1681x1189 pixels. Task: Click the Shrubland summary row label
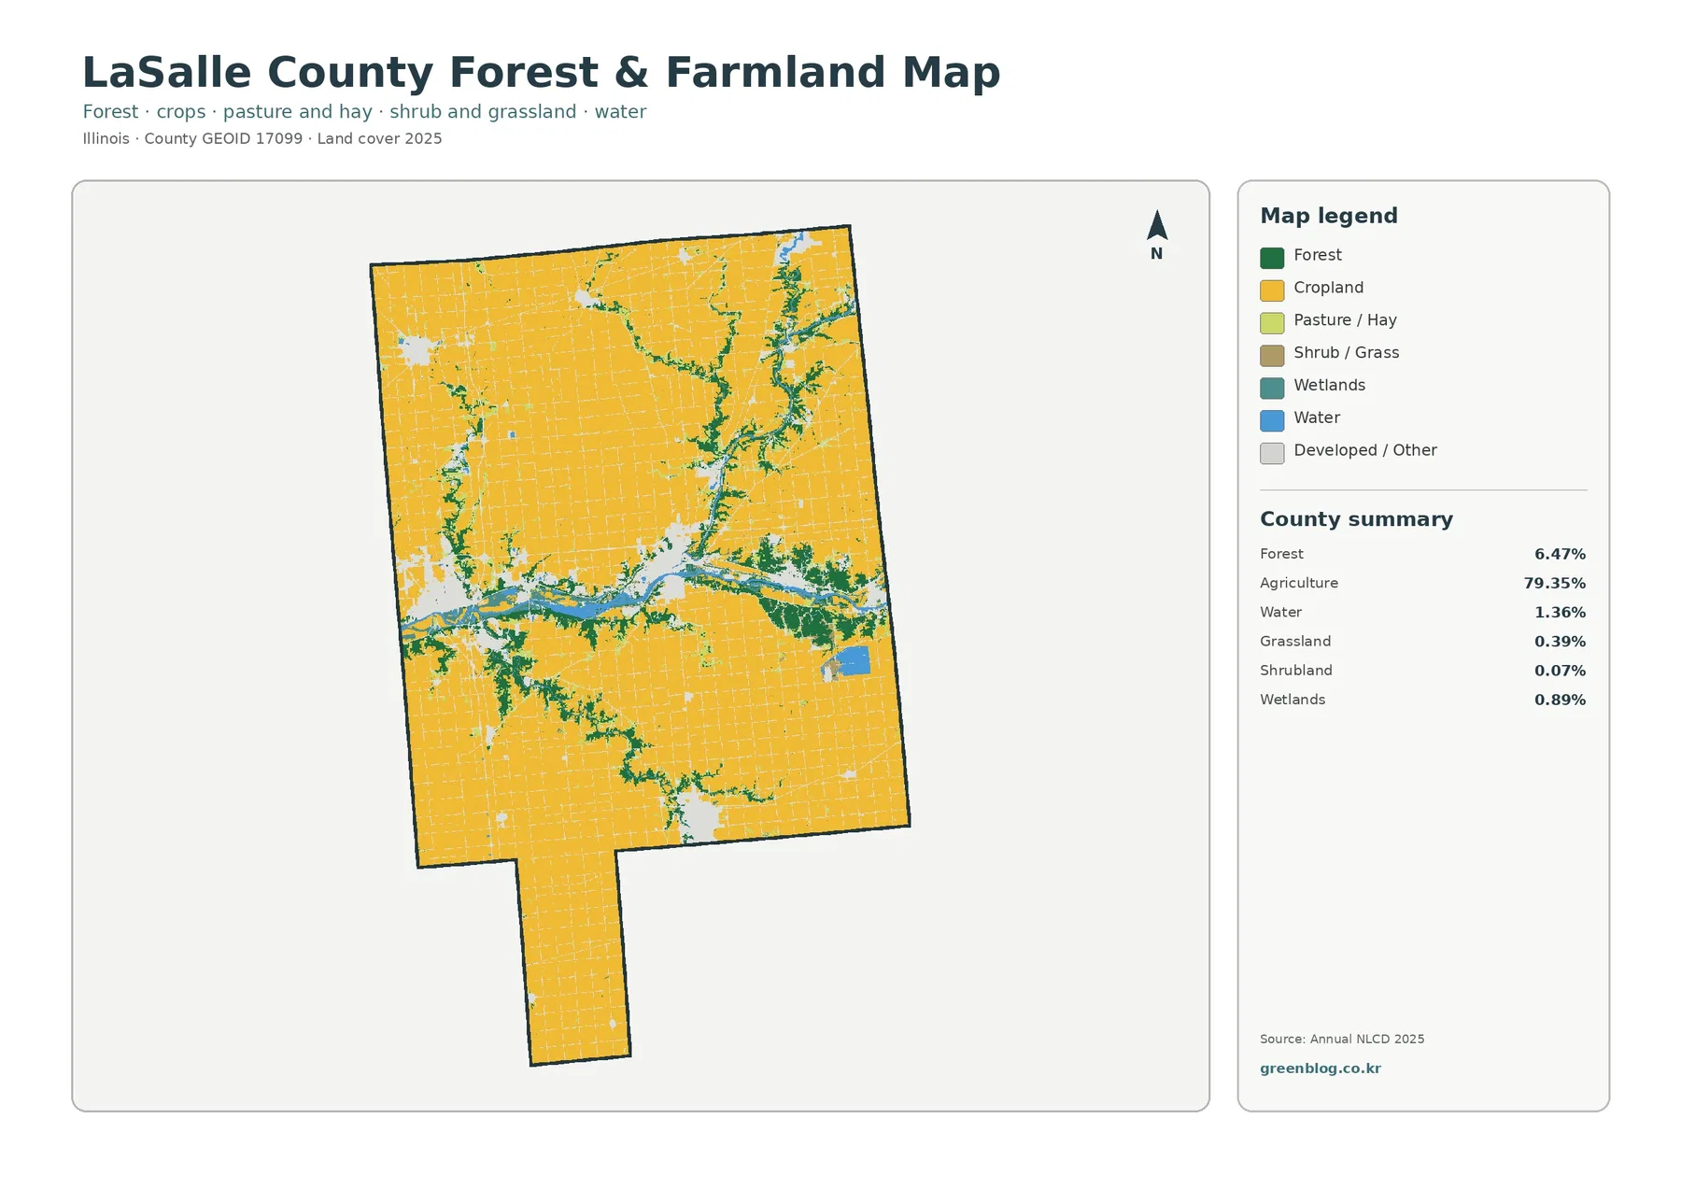pos(1295,671)
